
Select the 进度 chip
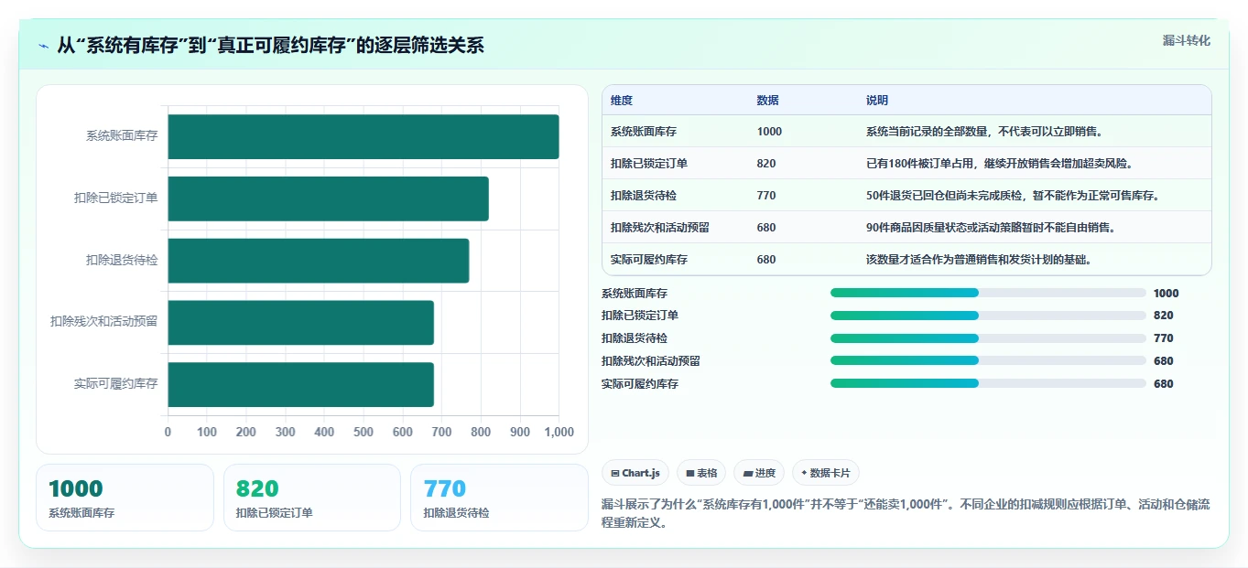pyautogui.click(x=759, y=473)
